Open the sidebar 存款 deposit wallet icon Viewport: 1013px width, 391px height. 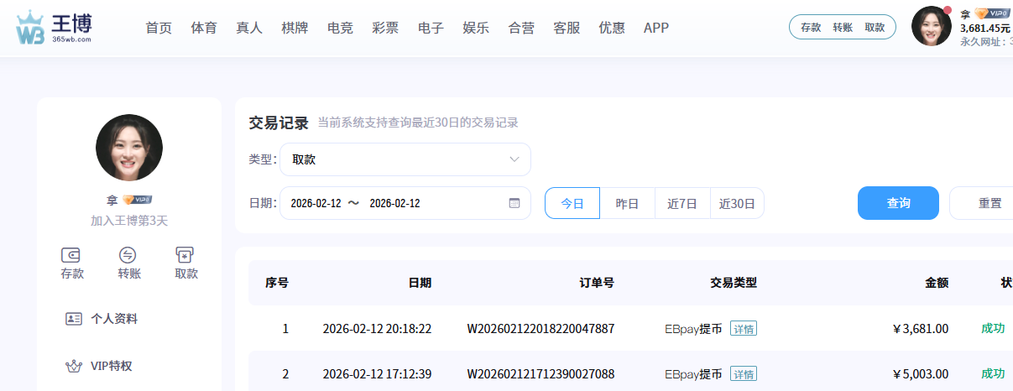coord(71,255)
